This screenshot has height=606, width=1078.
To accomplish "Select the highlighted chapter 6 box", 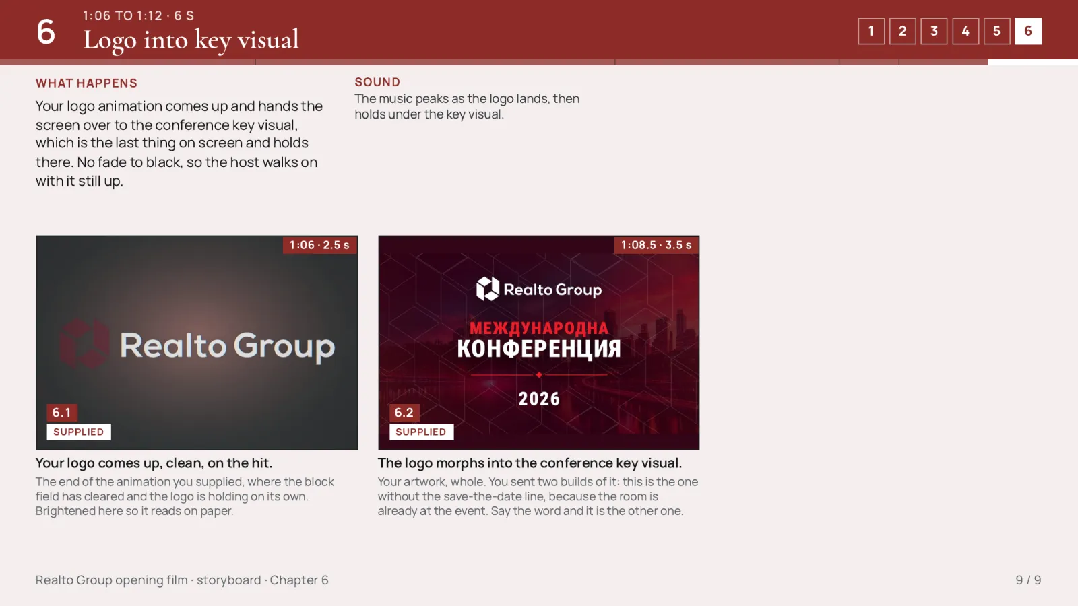I will coord(1028,31).
